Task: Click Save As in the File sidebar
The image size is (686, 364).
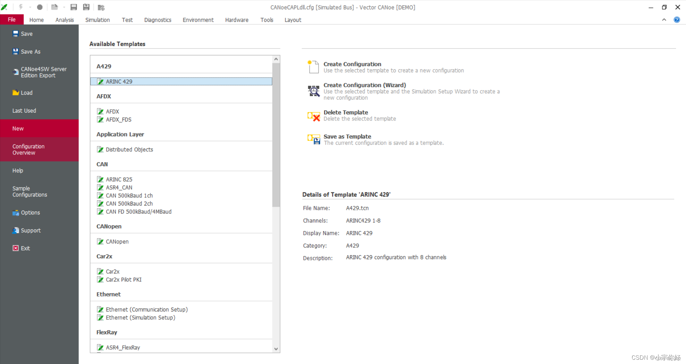Action: pyautogui.click(x=39, y=51)
